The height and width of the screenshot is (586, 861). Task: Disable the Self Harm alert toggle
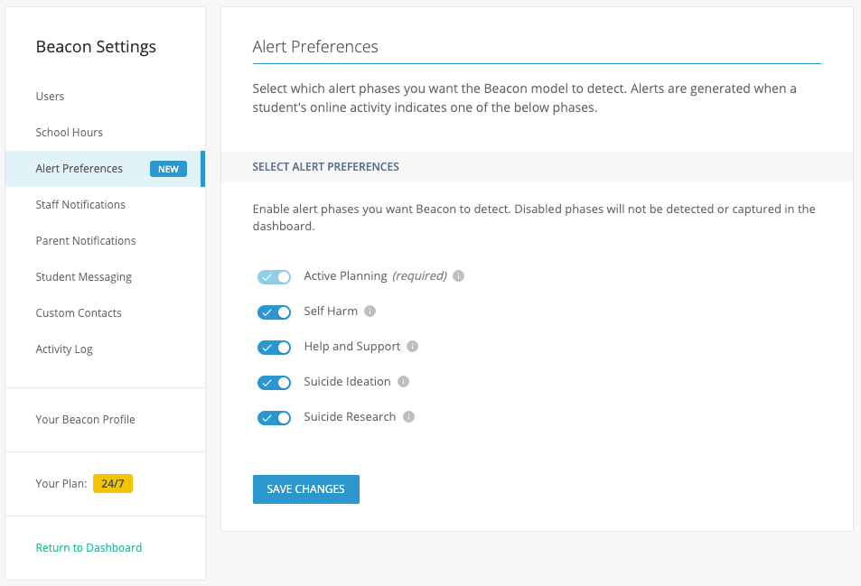[274, 312]
